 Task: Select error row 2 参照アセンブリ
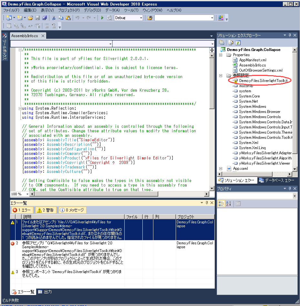[112, 254]
